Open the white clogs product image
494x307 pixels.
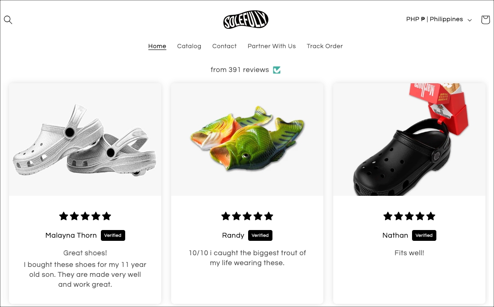85,140
